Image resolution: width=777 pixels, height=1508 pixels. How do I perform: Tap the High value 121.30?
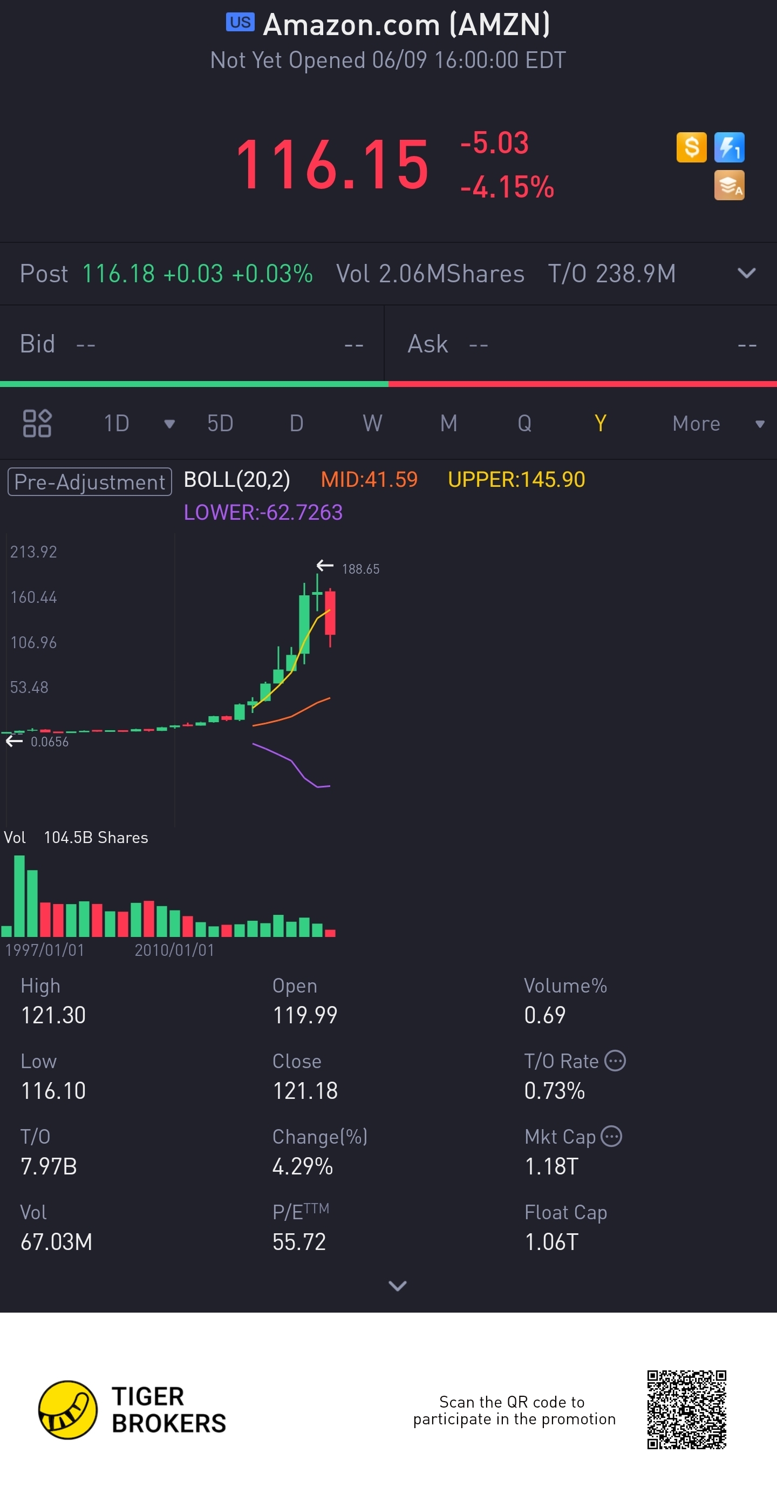53,1015
